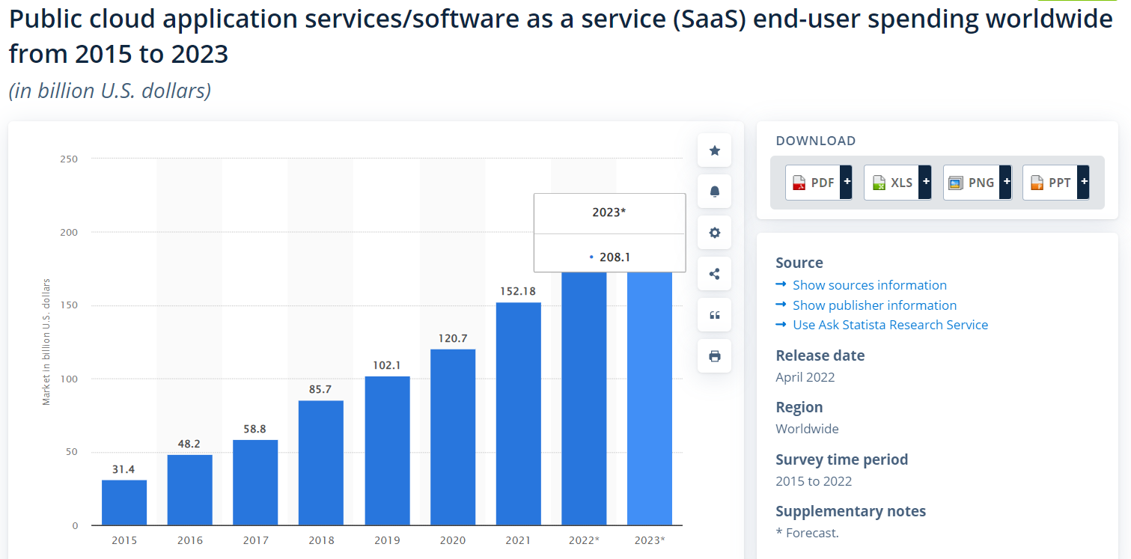Click the April 2022 text
This screenshot has height=559, width=1131.
[805, 377]
